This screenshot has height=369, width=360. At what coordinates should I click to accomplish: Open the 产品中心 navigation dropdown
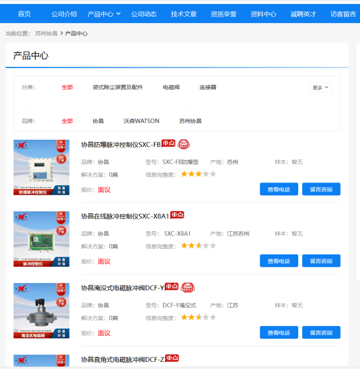pos(104,14)
